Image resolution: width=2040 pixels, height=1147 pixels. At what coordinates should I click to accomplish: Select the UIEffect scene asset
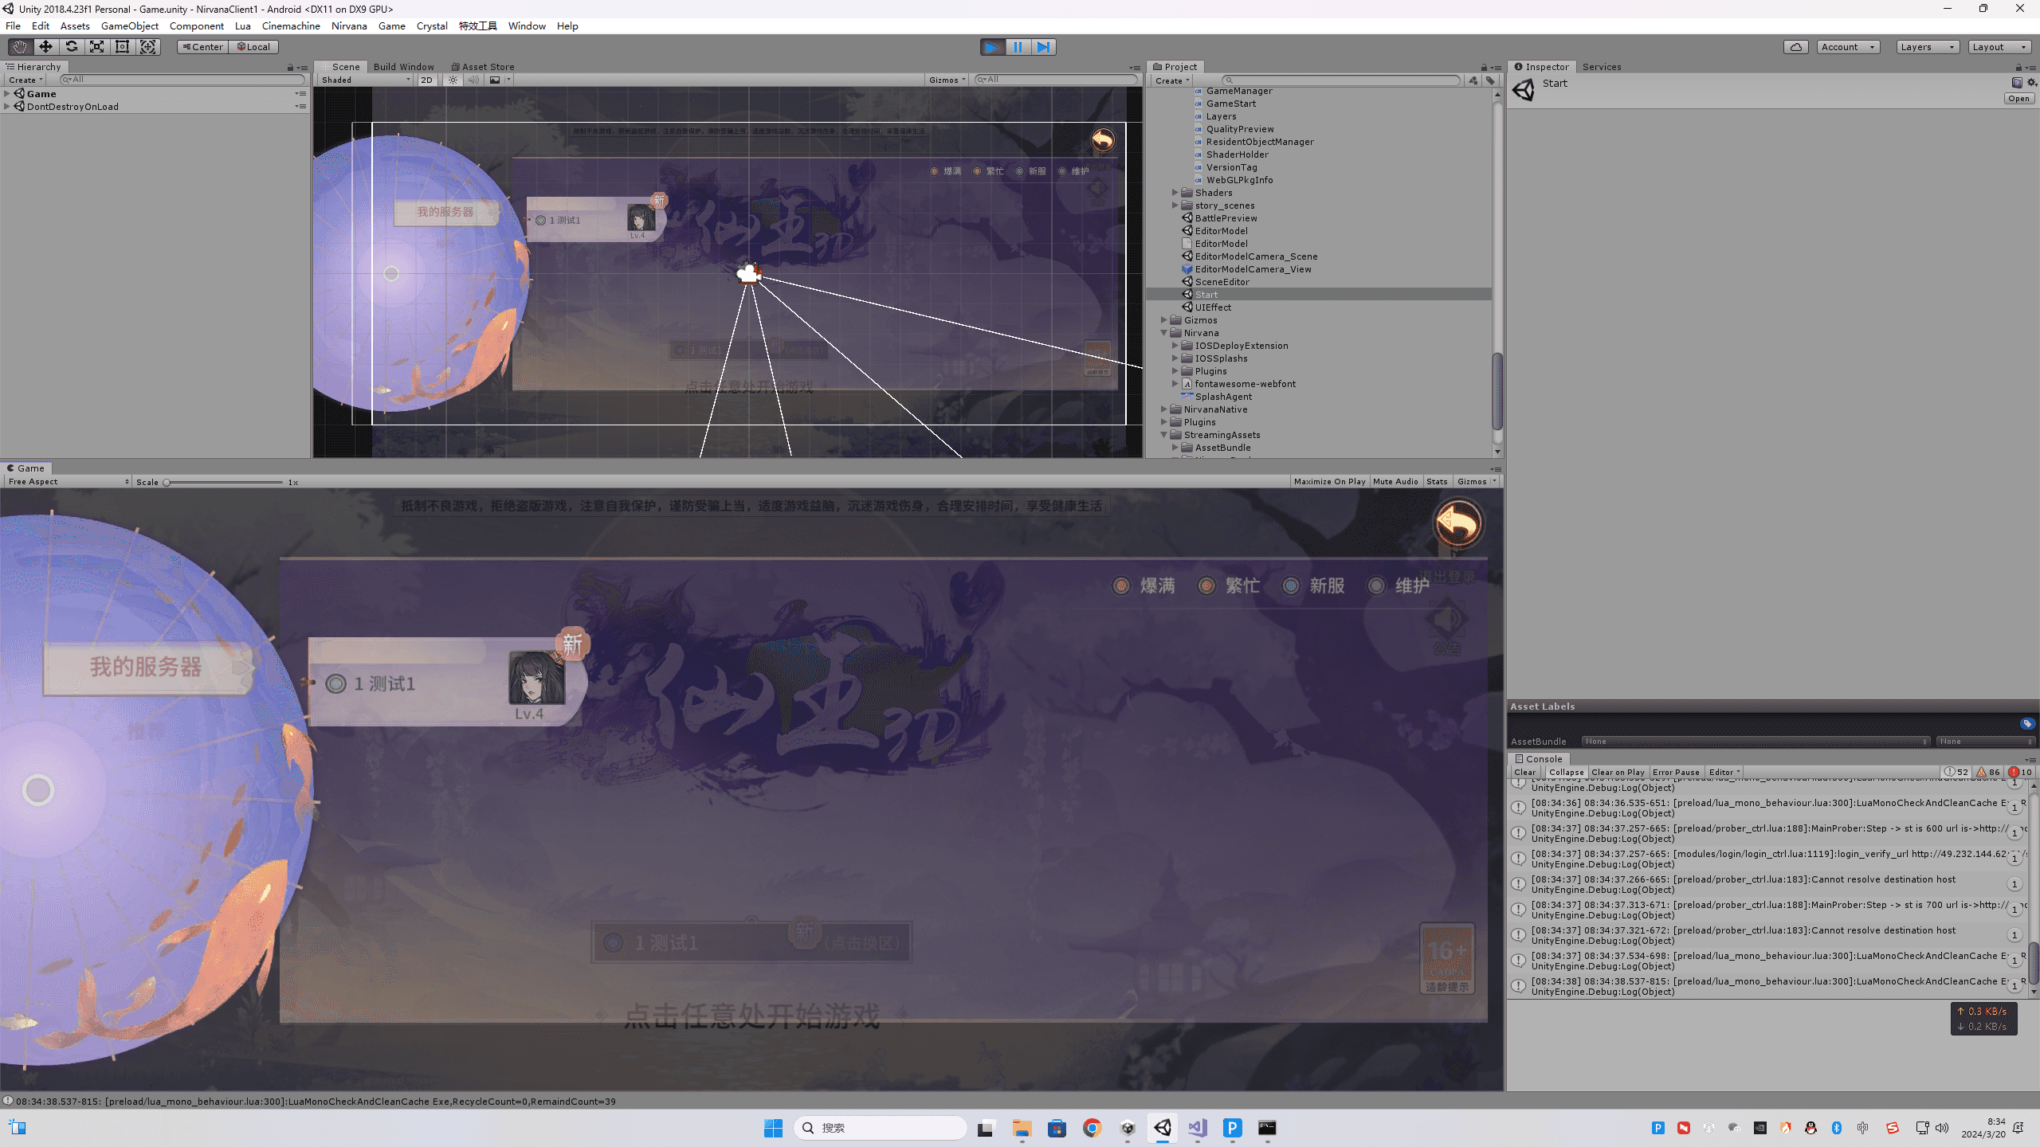(x=1212, y=307)
